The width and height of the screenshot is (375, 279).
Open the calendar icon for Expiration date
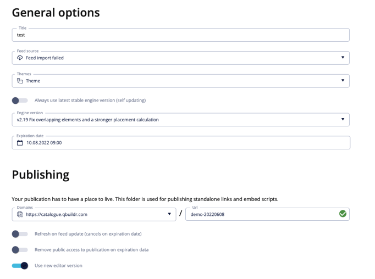tap(20, 143)
